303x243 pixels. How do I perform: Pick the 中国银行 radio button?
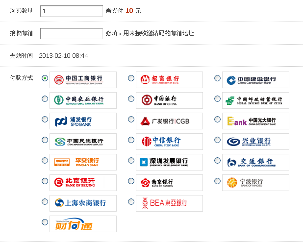tap(131, 98)
